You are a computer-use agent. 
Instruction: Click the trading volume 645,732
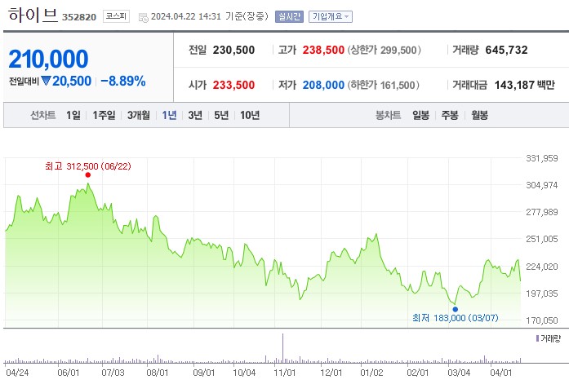507,50
